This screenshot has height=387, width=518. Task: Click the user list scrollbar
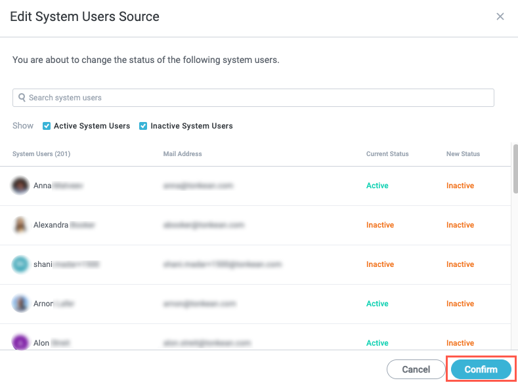(515, 169)
